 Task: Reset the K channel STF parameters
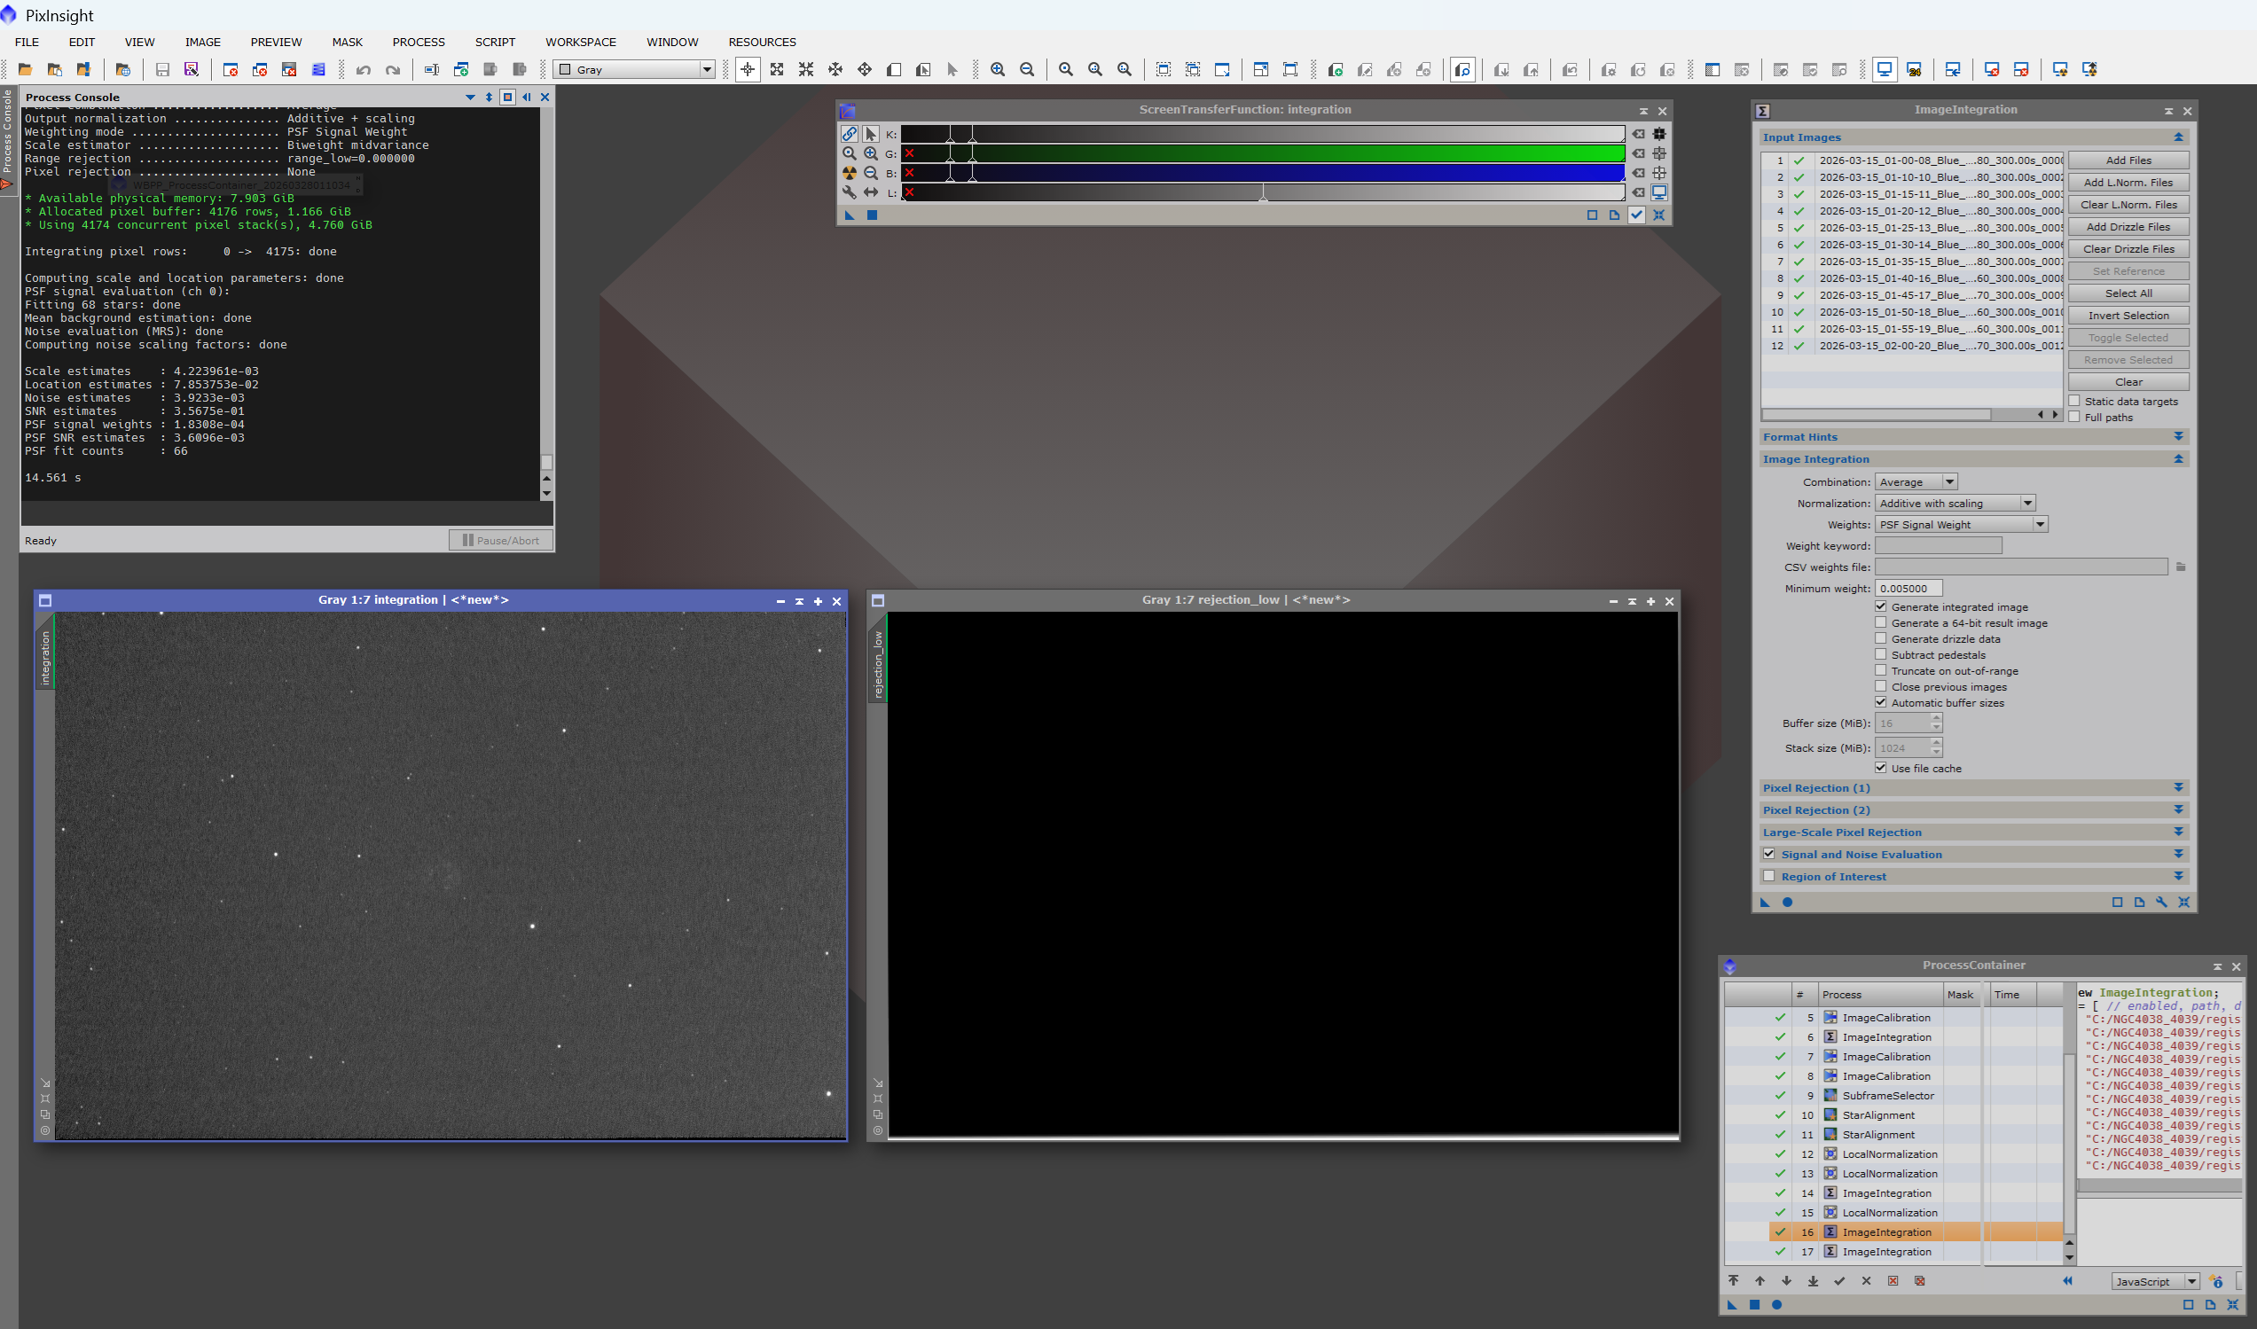[x=1638, y=134]
